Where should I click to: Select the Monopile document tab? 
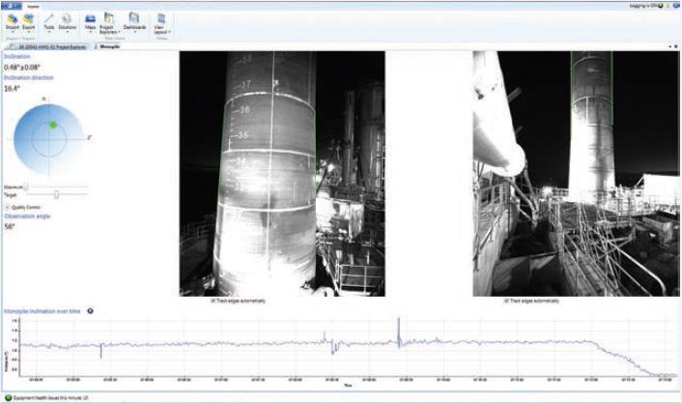tap(105, 45)
